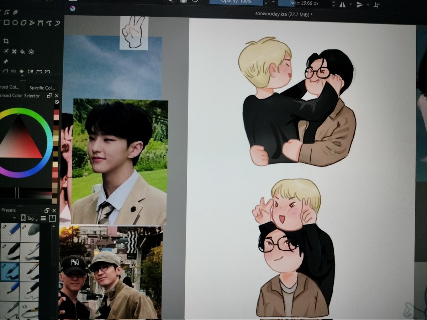Click the portrait reference photo with beige jacket
The image size is (427, 320).
(120, 162)
